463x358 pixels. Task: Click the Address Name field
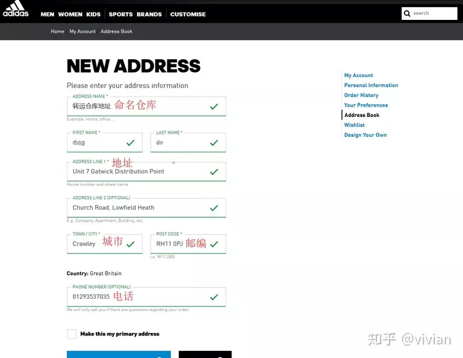click(x=147, y=106)
